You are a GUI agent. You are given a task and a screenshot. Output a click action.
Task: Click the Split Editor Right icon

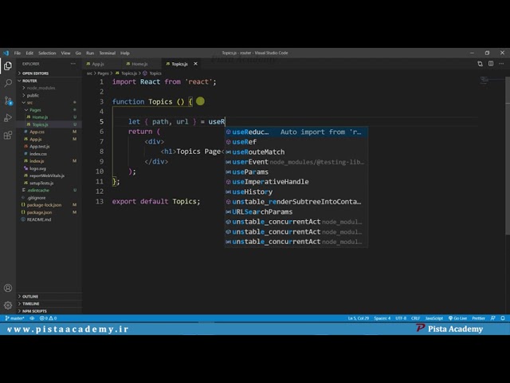pos(491,64)
